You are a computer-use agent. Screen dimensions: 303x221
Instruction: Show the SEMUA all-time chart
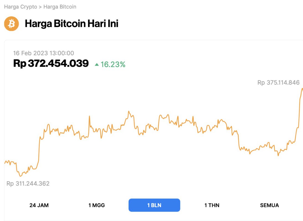(270, 205)
